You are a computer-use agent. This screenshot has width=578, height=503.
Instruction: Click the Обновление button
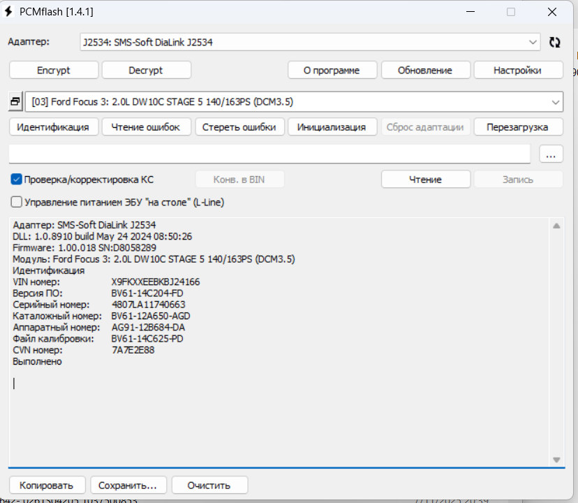tap(424, 70)
